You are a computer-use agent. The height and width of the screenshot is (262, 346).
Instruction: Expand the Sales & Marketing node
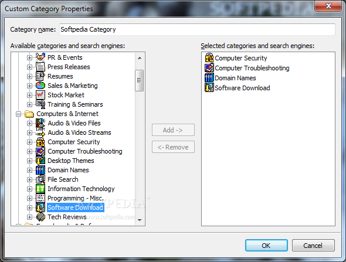29,86
